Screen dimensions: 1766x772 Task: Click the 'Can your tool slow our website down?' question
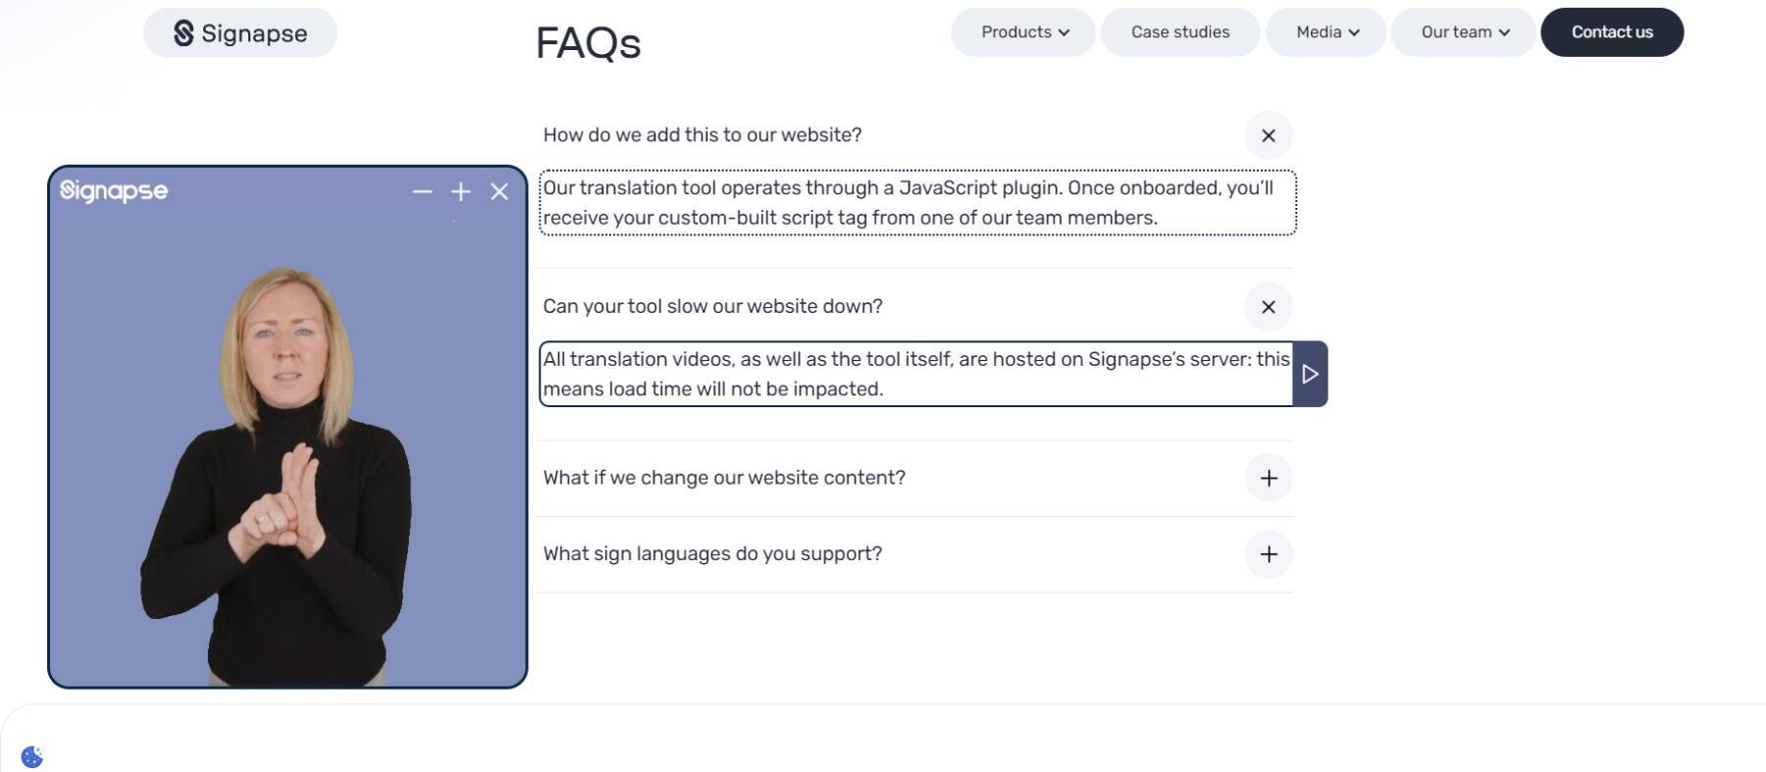click(x=713, y=307)
